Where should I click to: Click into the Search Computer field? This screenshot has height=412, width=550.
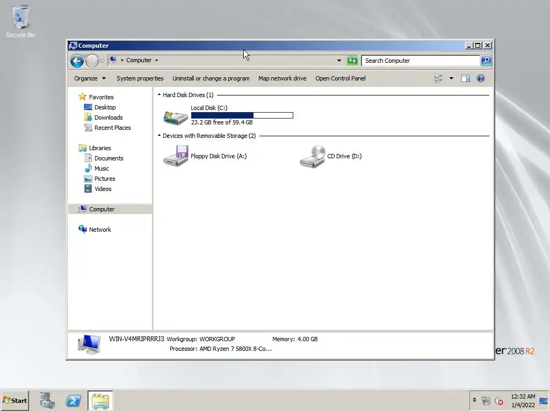tap(421, 60)
